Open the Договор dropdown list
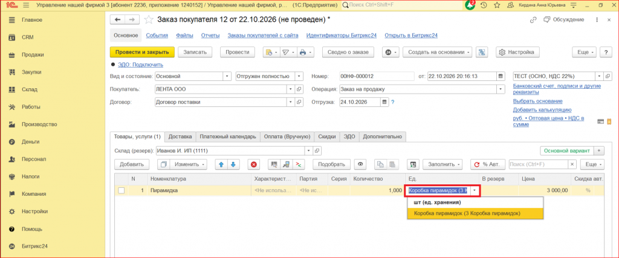Screen dimensions: 619x258 pos(291,102)
